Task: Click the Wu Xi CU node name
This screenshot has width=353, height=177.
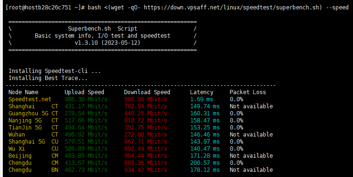Action: pyautogui.click(x=34, y=149)
